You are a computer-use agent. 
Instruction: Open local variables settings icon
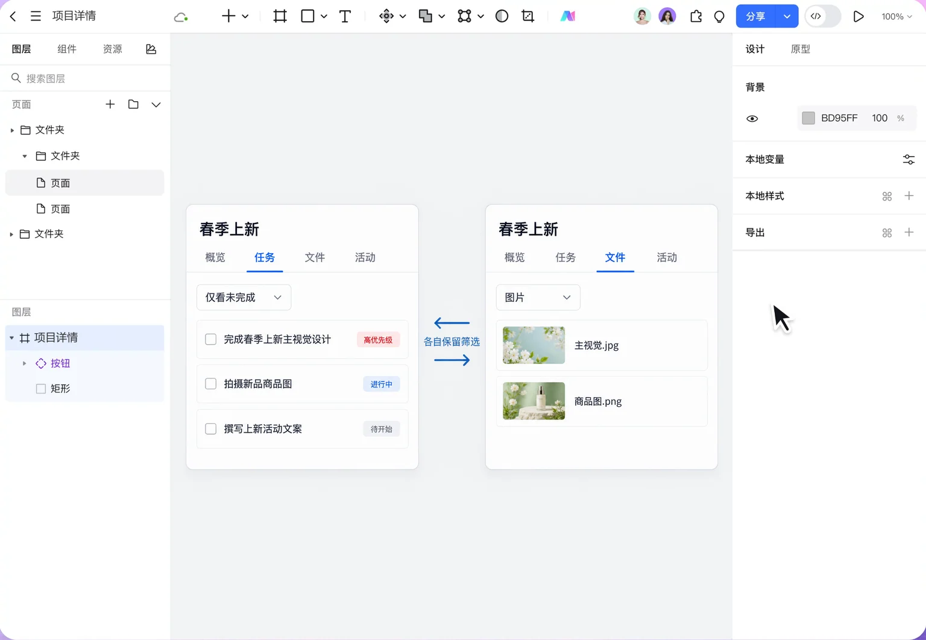909,160
